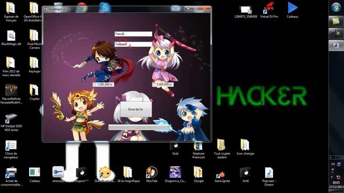The height and width of the screenshot is (193, 344).
Task: Open the Windows Start orb
Action: click(336, 8)
